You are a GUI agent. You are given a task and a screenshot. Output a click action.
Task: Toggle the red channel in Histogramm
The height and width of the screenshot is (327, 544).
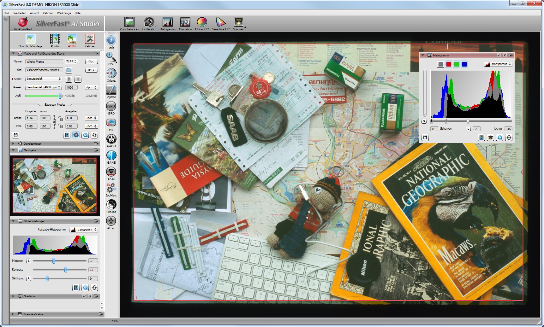pos(448,64)
